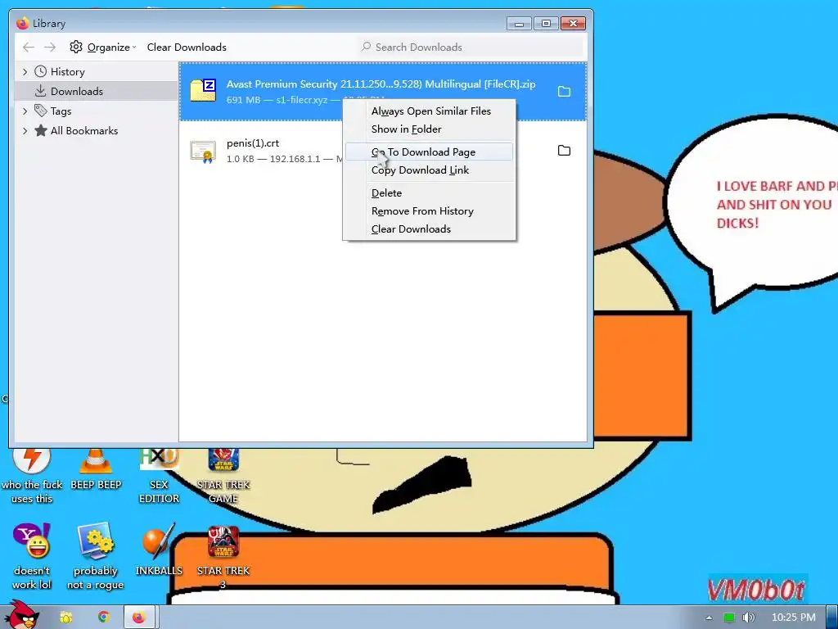Click the Firefox taskbar button
The image size is (838, 629).
coord(139,618)
